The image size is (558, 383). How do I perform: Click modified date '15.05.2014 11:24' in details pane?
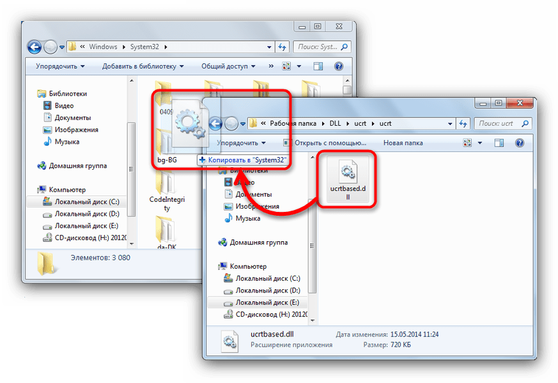414,334
